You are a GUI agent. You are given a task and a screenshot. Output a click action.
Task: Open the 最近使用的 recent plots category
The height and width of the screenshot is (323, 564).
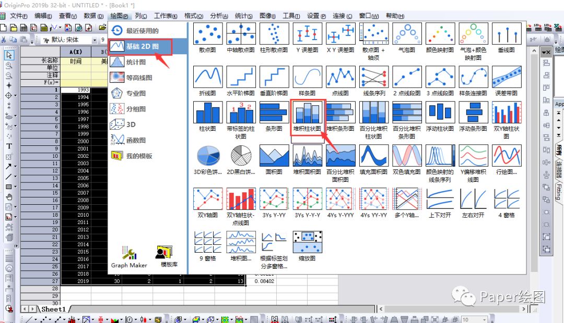(x=147, y=31)
